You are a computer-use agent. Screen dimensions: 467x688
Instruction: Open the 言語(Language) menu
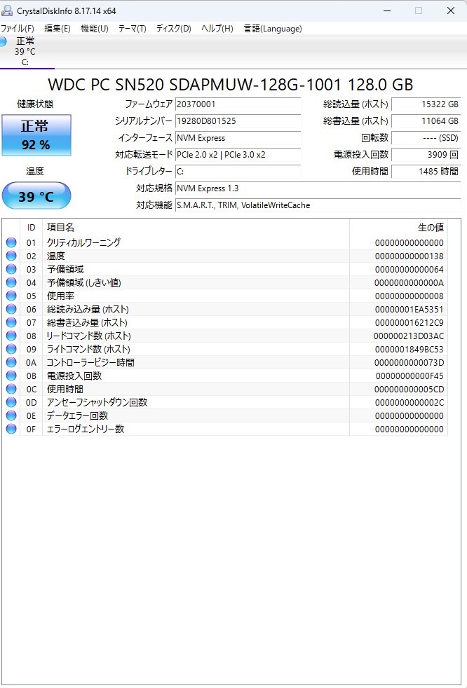pyautogui.click(x=273, y=29)
